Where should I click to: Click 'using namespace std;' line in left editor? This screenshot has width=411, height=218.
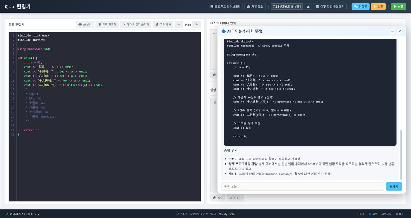click(x=34, y=49)
